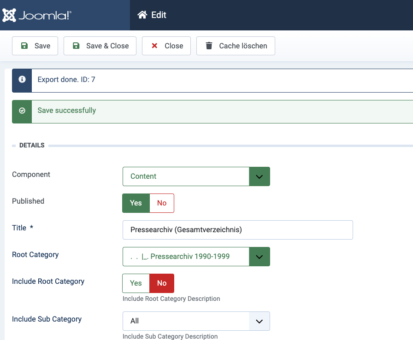The image size is (413, 340).
Task: Open the Include Sub Category dropdown
Action: click(196, 321)
